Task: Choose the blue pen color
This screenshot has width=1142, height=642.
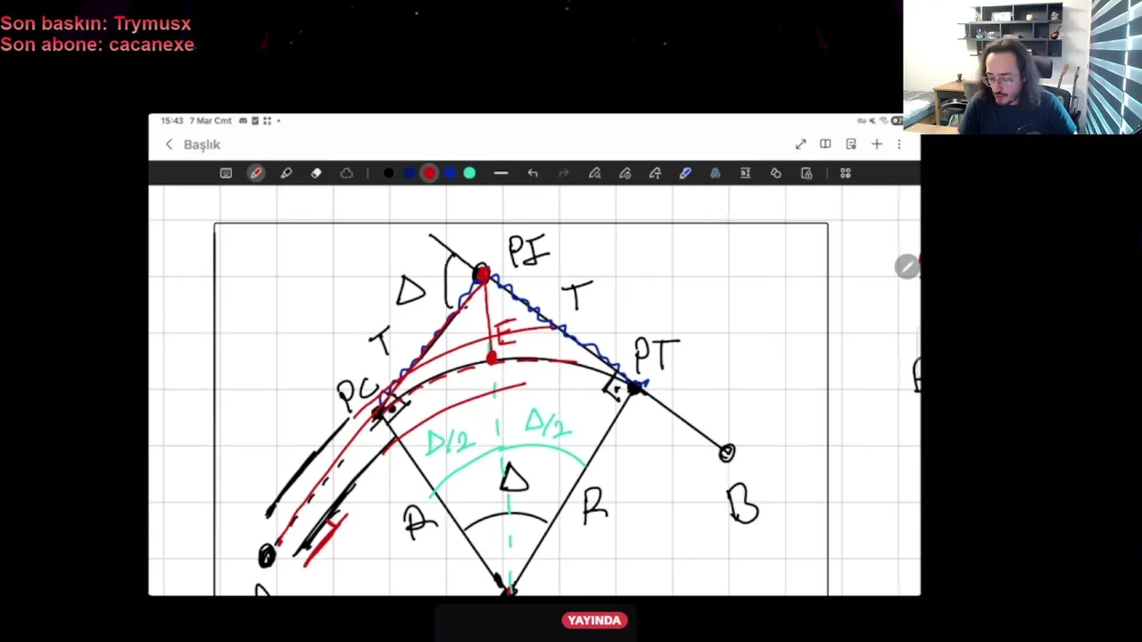Action: 450,173
